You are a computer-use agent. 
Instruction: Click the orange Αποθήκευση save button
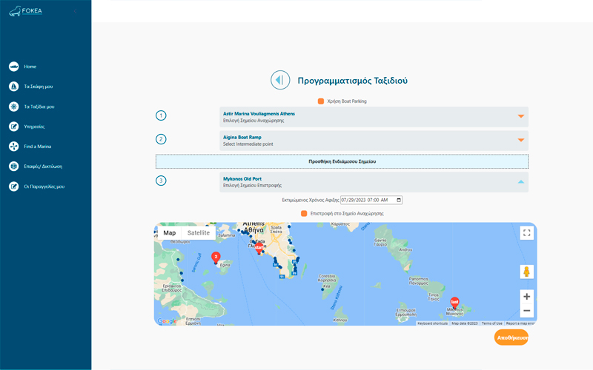tap(511, 337)
